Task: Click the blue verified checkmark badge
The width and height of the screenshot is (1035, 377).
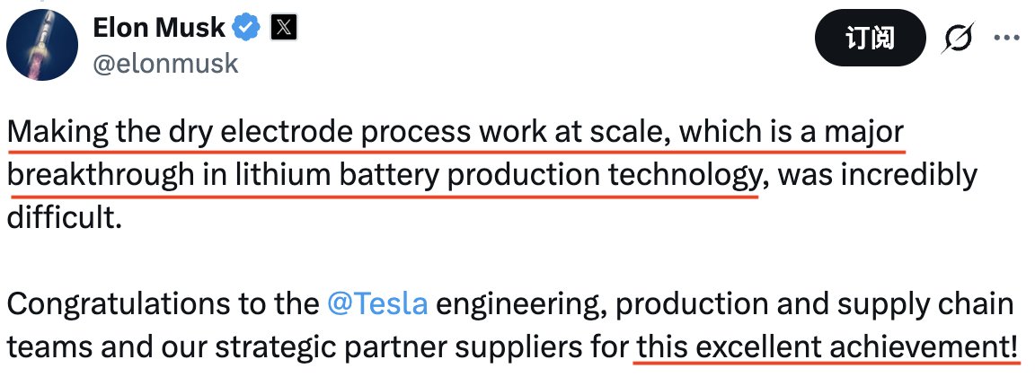Action: click(245, 28)
